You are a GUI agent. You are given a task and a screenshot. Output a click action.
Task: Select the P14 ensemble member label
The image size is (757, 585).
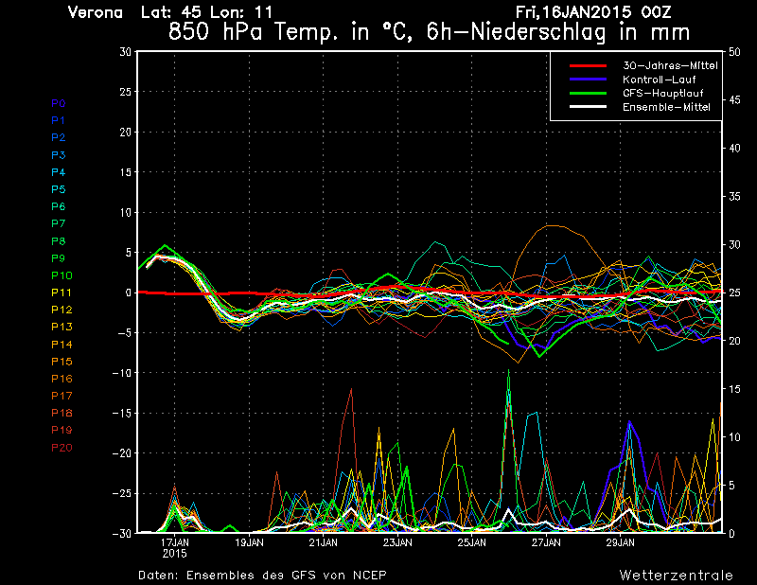pos(62,345)
